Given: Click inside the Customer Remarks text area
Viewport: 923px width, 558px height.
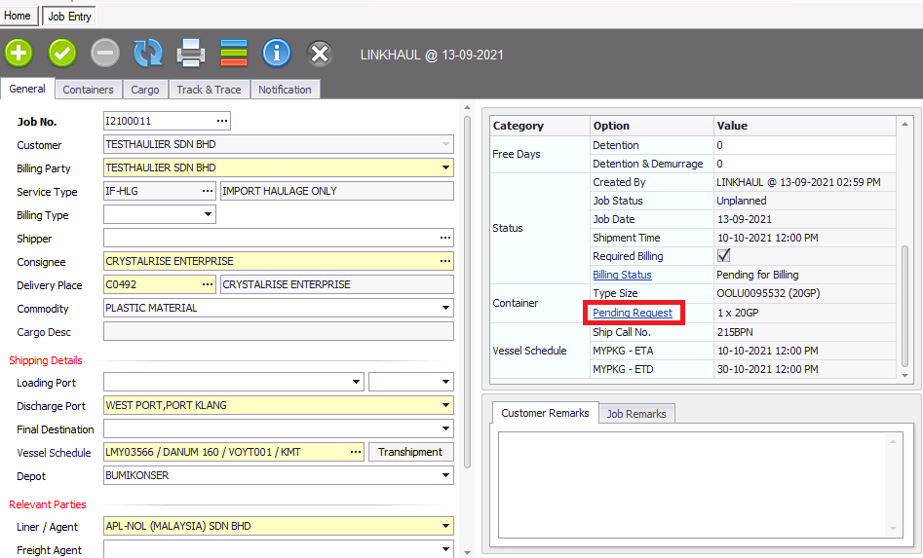Looking at the screenshot, I should pyautogui.click(x=692, y=482).
